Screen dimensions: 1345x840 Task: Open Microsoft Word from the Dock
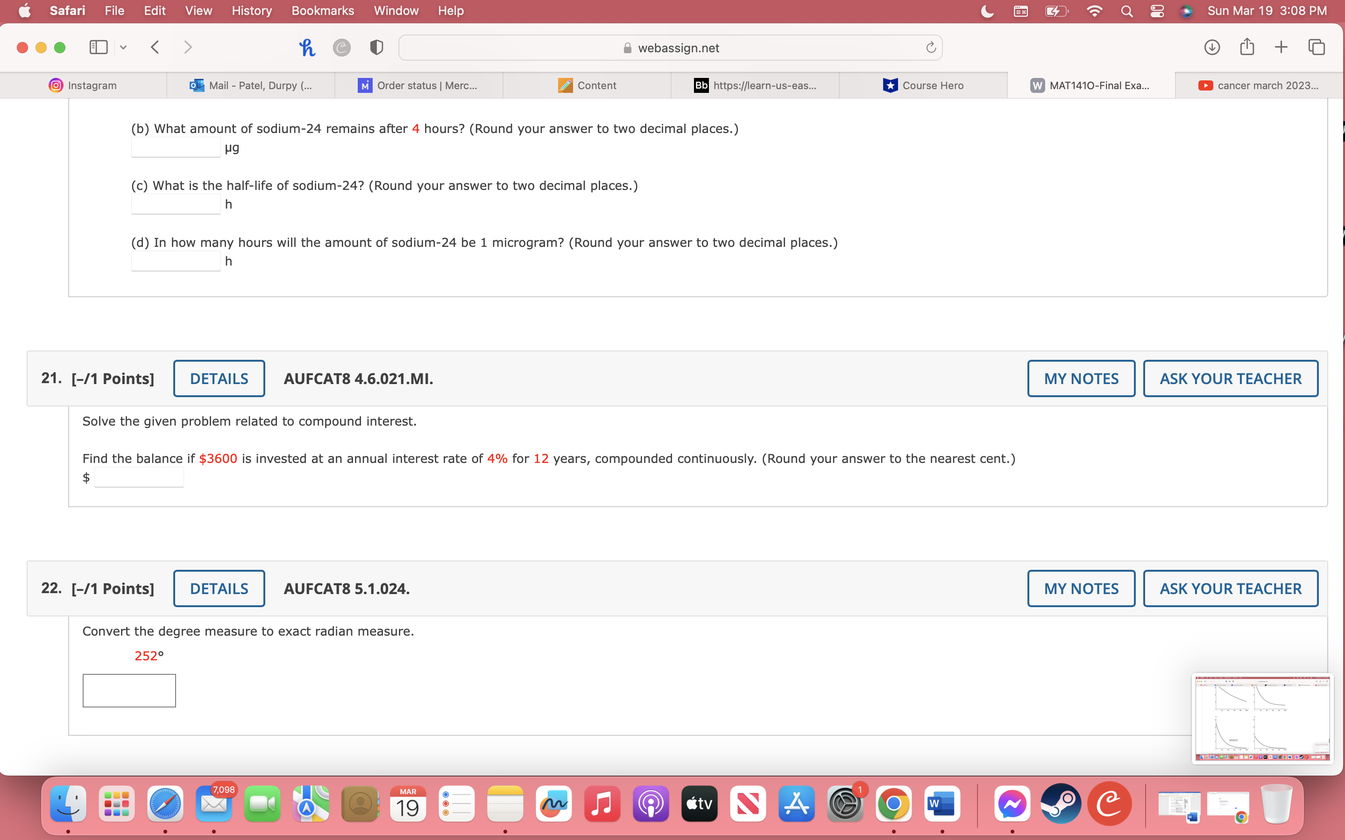tap(942, 804)
